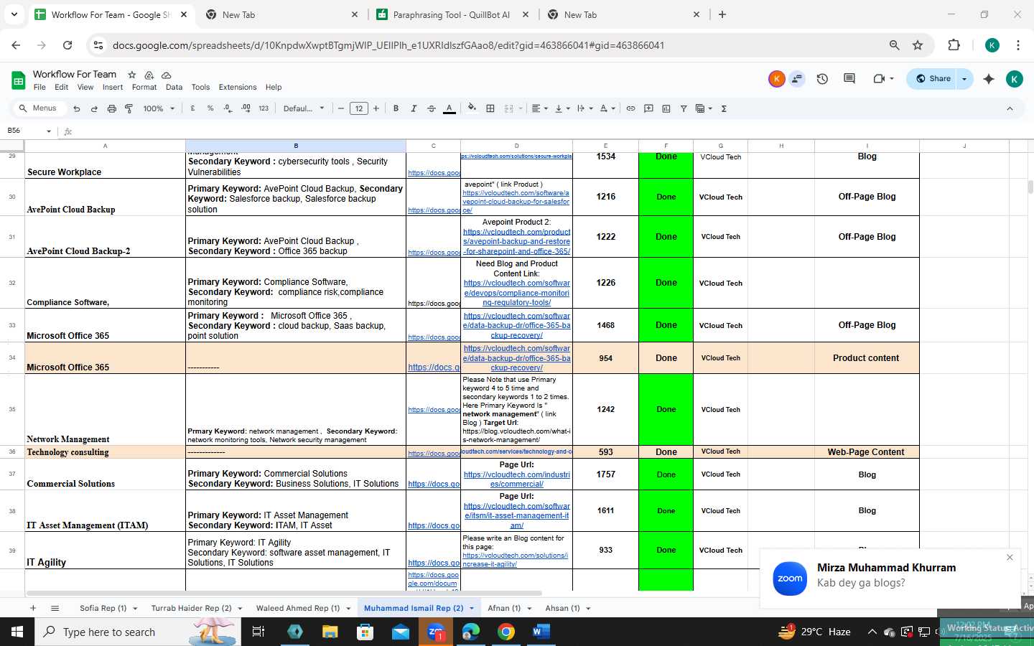Create a filter with the funnel icon
The height and width of the screenshot is (646, 1034).
684,108
